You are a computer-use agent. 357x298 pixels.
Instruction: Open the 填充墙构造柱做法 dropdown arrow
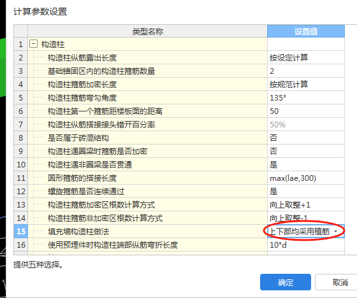coord(335,232)
